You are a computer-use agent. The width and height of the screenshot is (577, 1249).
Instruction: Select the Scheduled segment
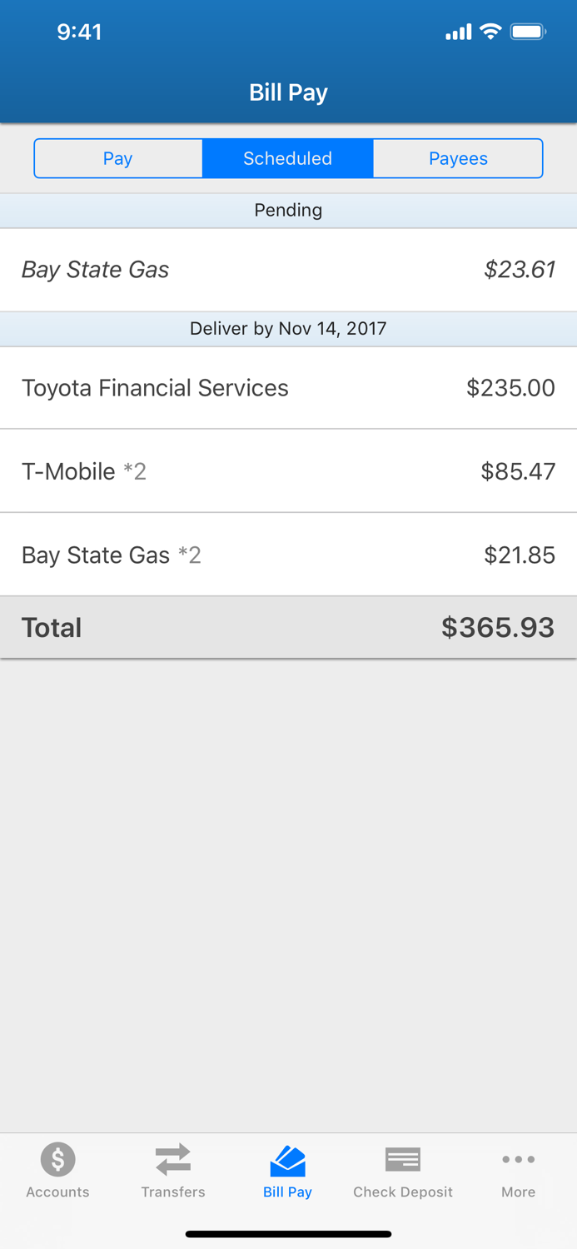point(287,158)
